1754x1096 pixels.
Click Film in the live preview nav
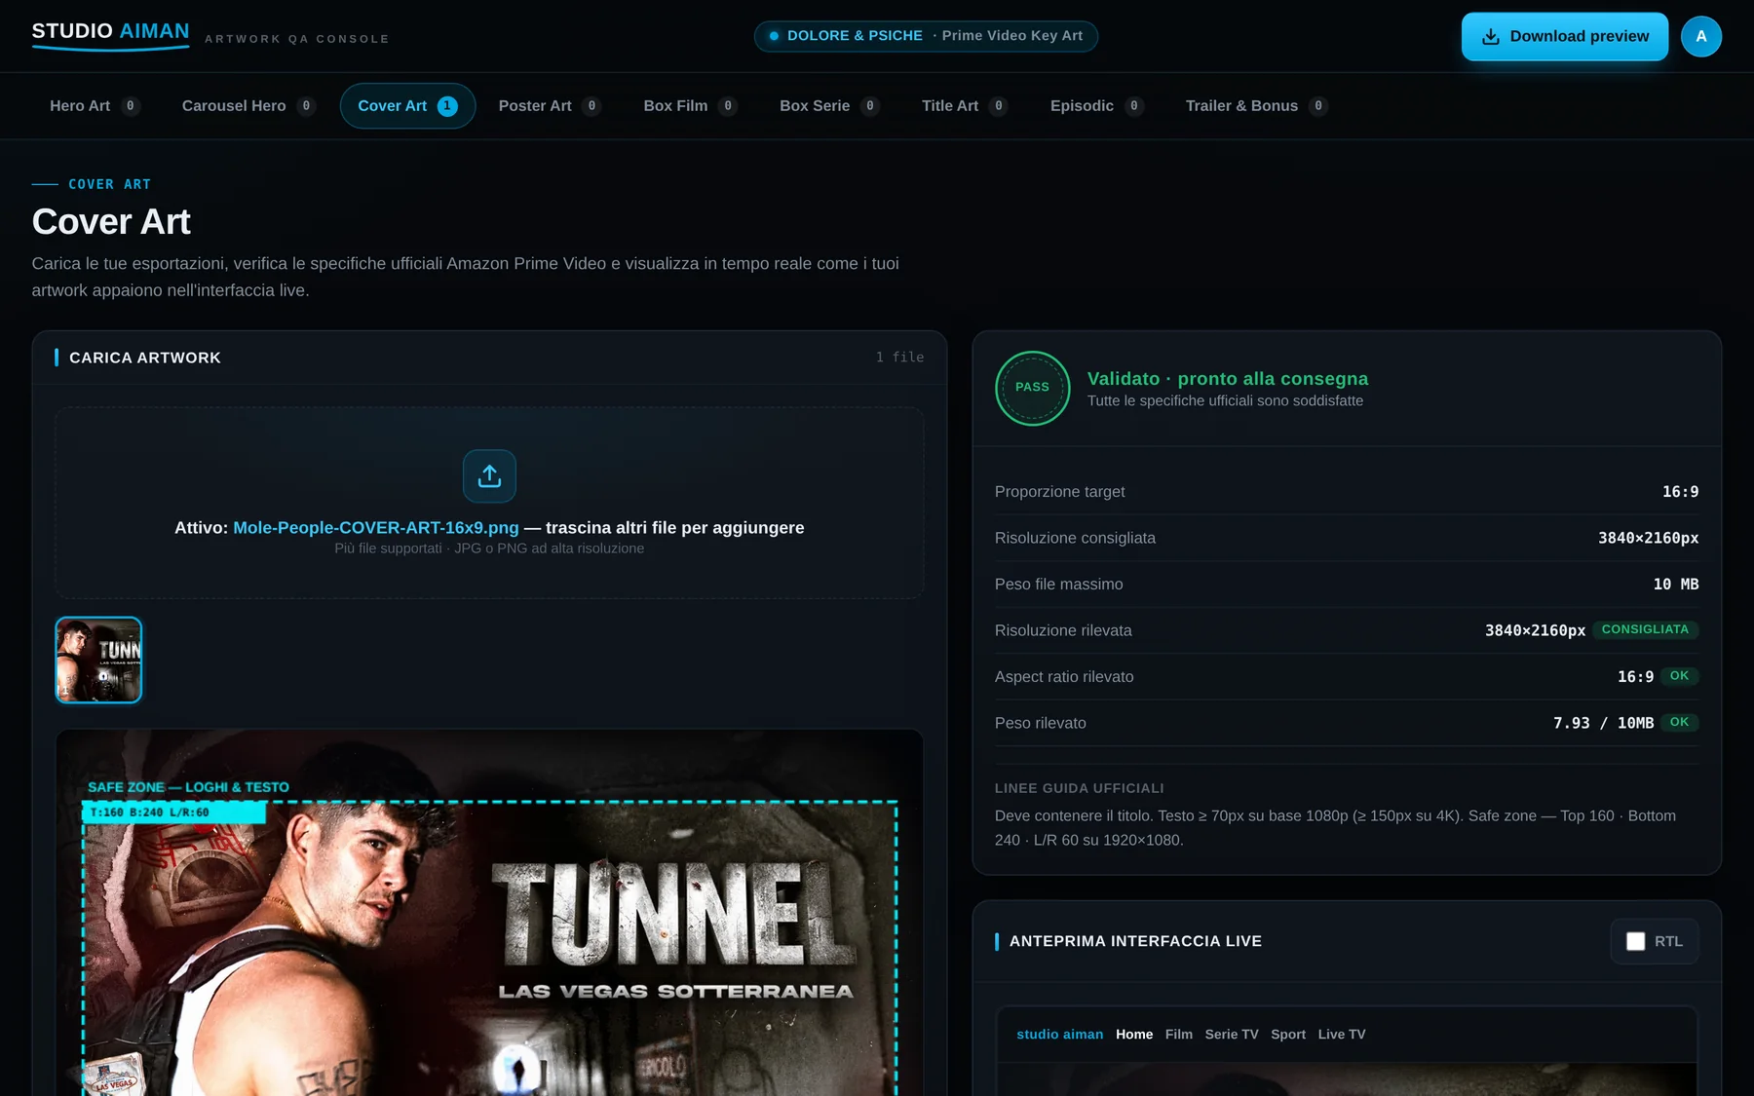(1179, 1035)
